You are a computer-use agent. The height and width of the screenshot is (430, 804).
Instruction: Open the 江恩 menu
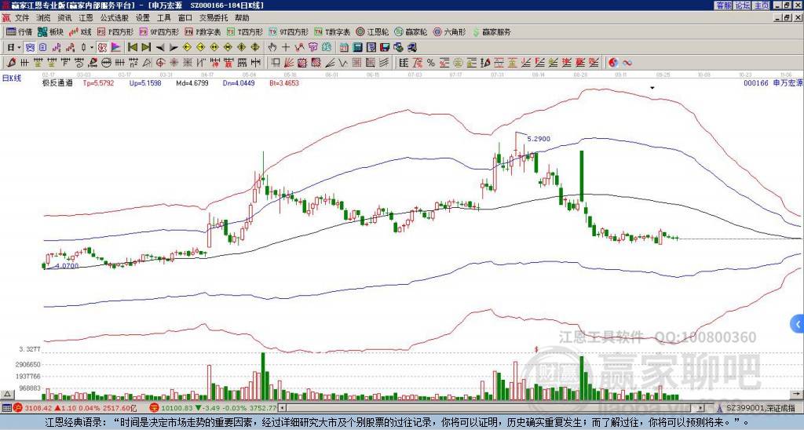point(86,18)
